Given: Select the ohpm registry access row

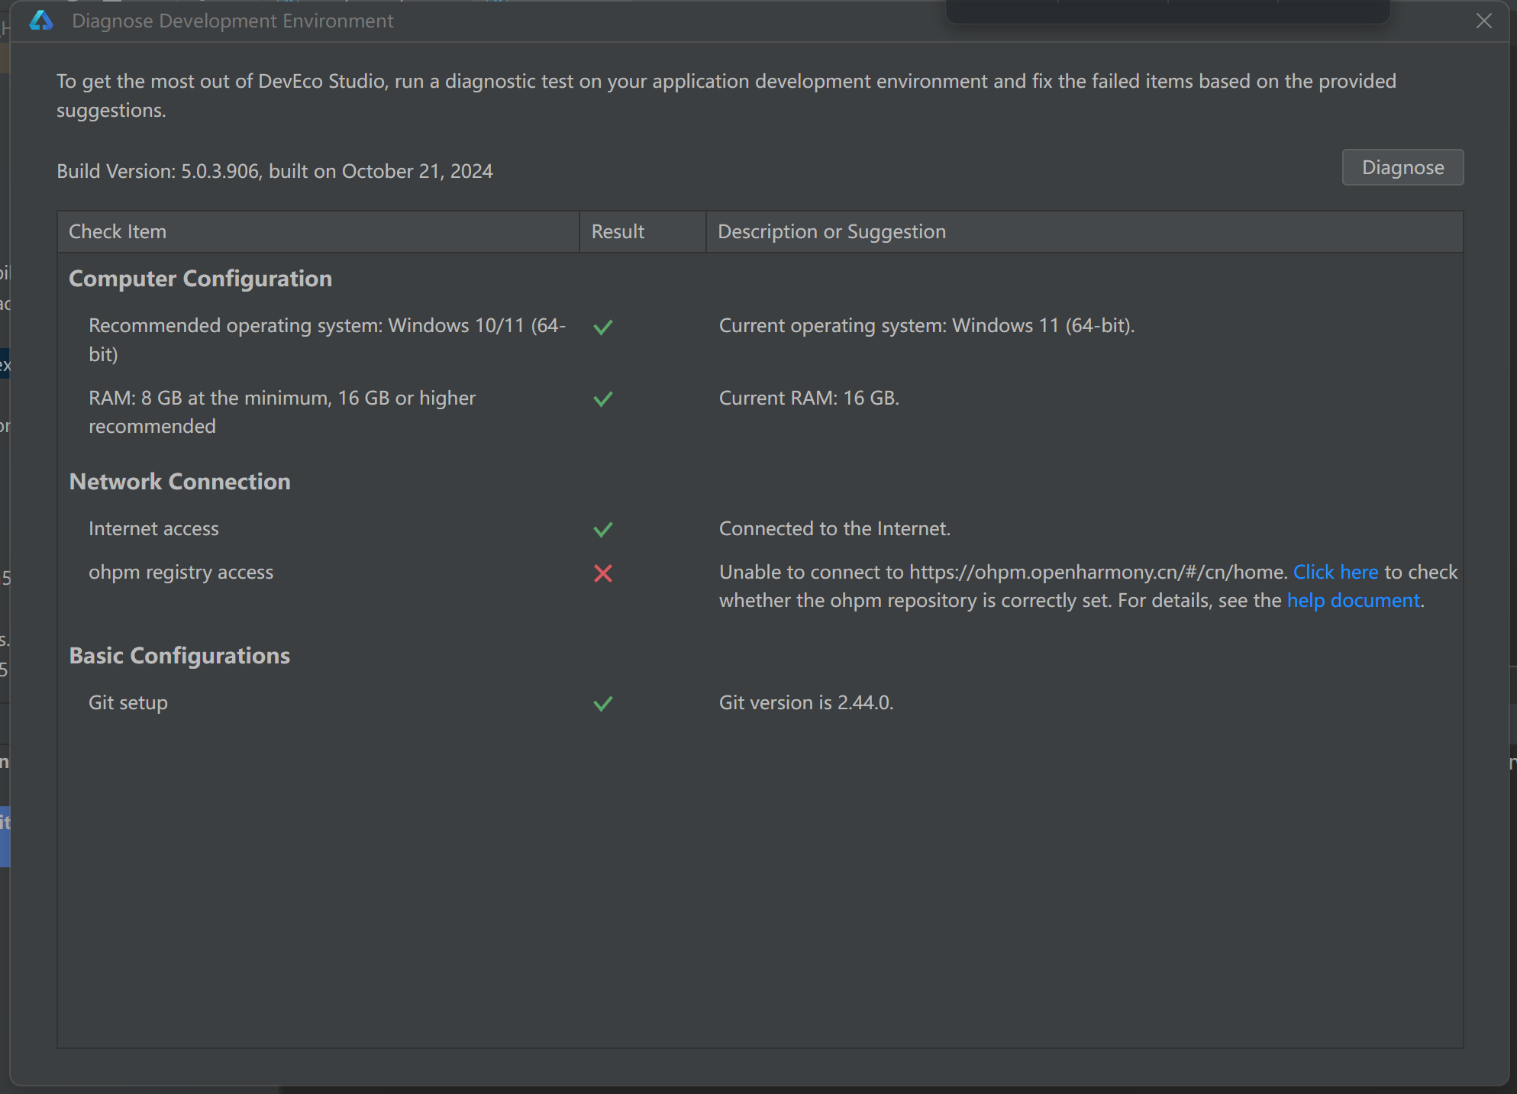Looking at the screenshot, I should pyautogui.click(x=760, y=586).
